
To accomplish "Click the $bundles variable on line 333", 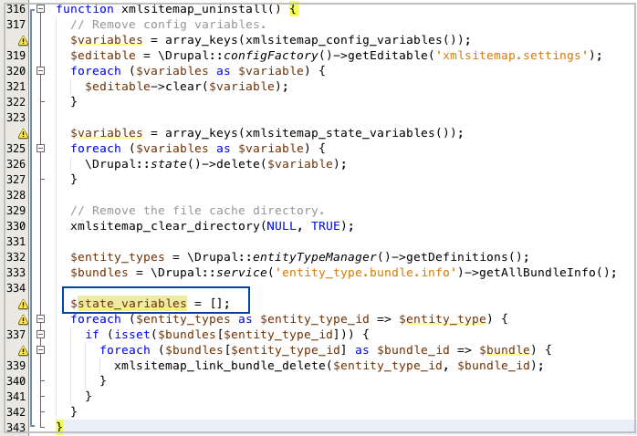I will click(99, 273).
